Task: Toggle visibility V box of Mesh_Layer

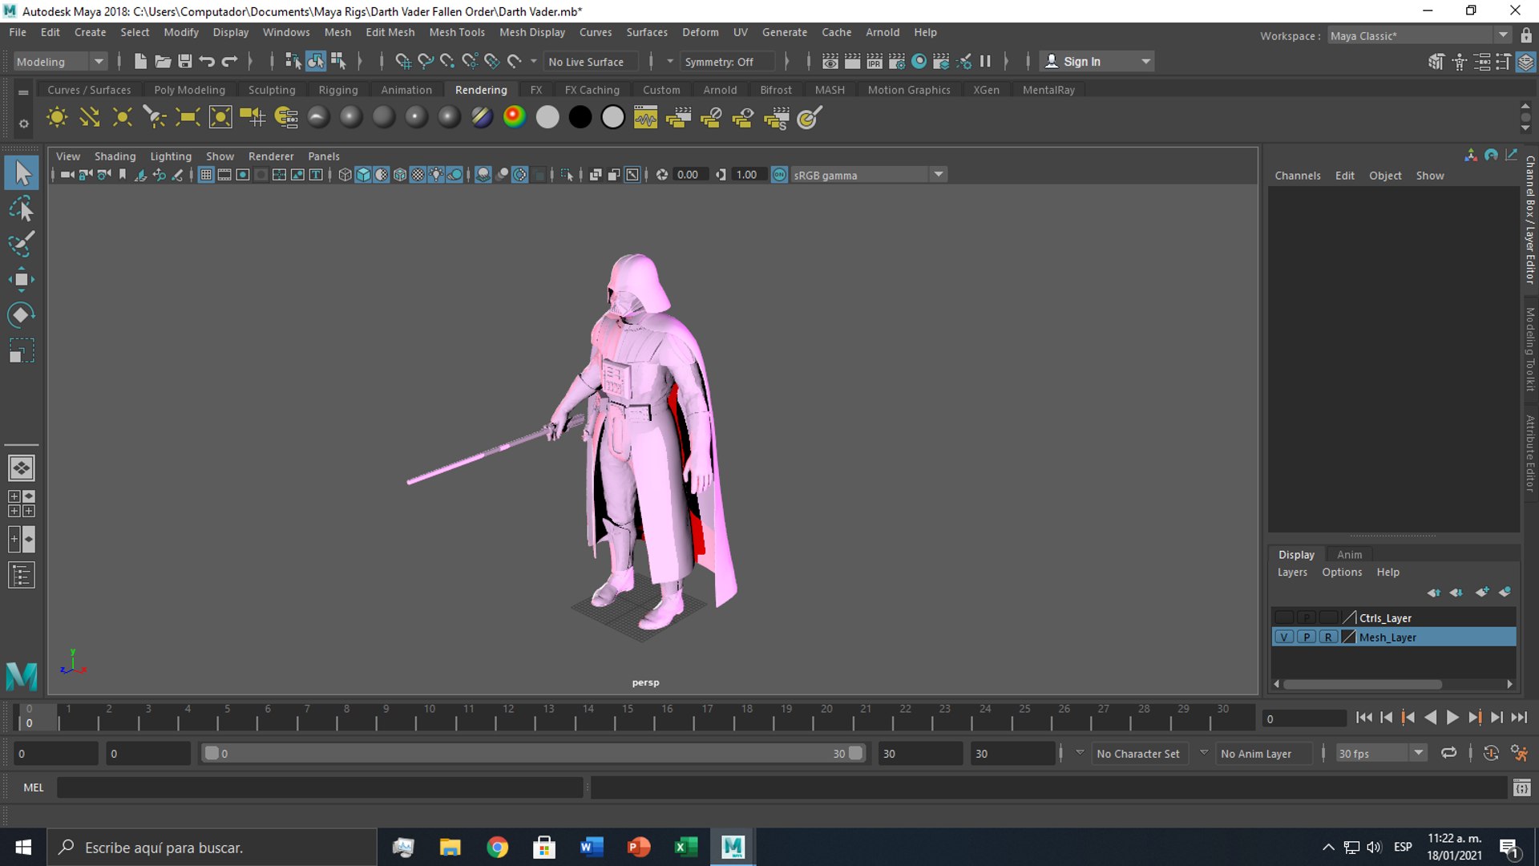Action: point(1284,637)
